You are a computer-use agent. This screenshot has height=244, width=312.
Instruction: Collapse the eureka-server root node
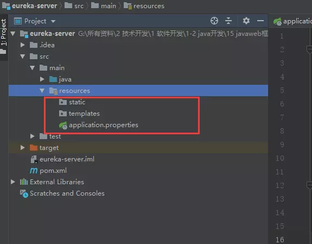(13, 34)
